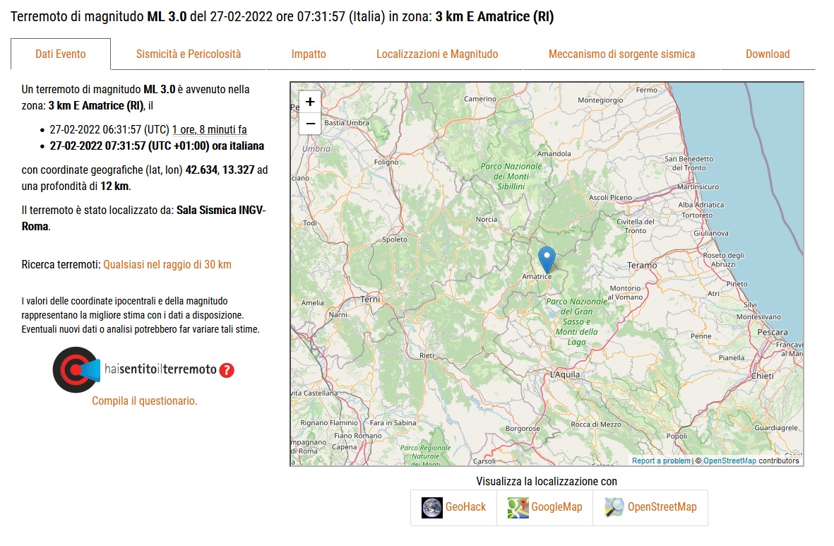Click the OpenStreetMap magnifier icon
Image resolution: width=834 pixels, height=546 pixels.
click(614, 506)
